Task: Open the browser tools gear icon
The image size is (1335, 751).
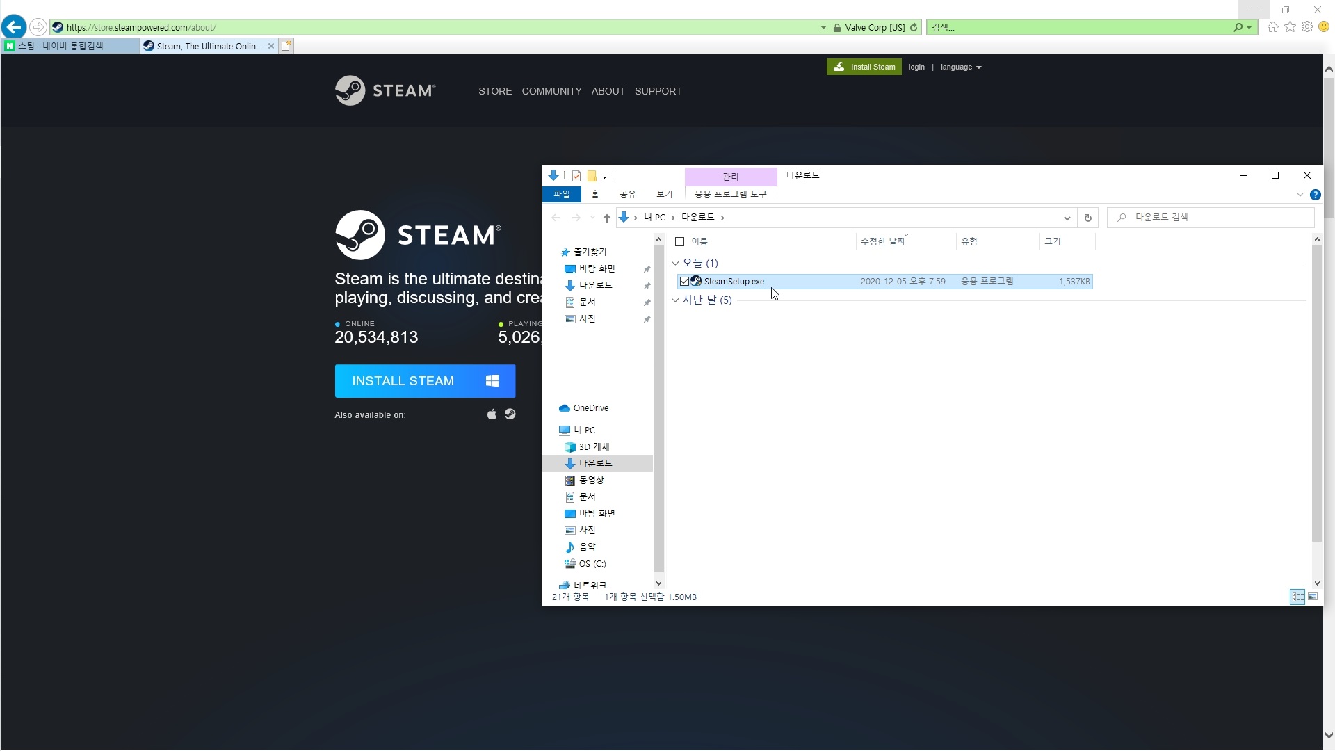Action: 1307,27
